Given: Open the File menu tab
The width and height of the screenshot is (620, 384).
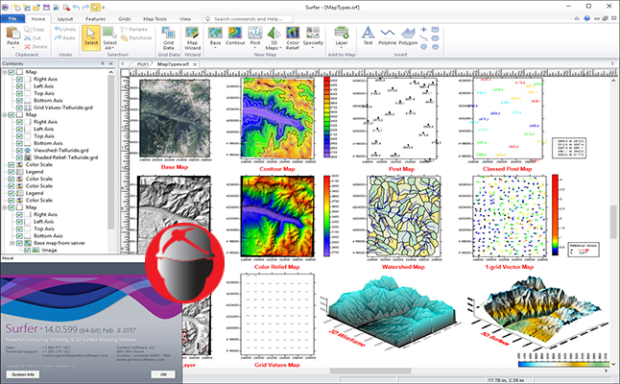Looking at the screenshot, I should pyautogui.click(x=12, y=18).
